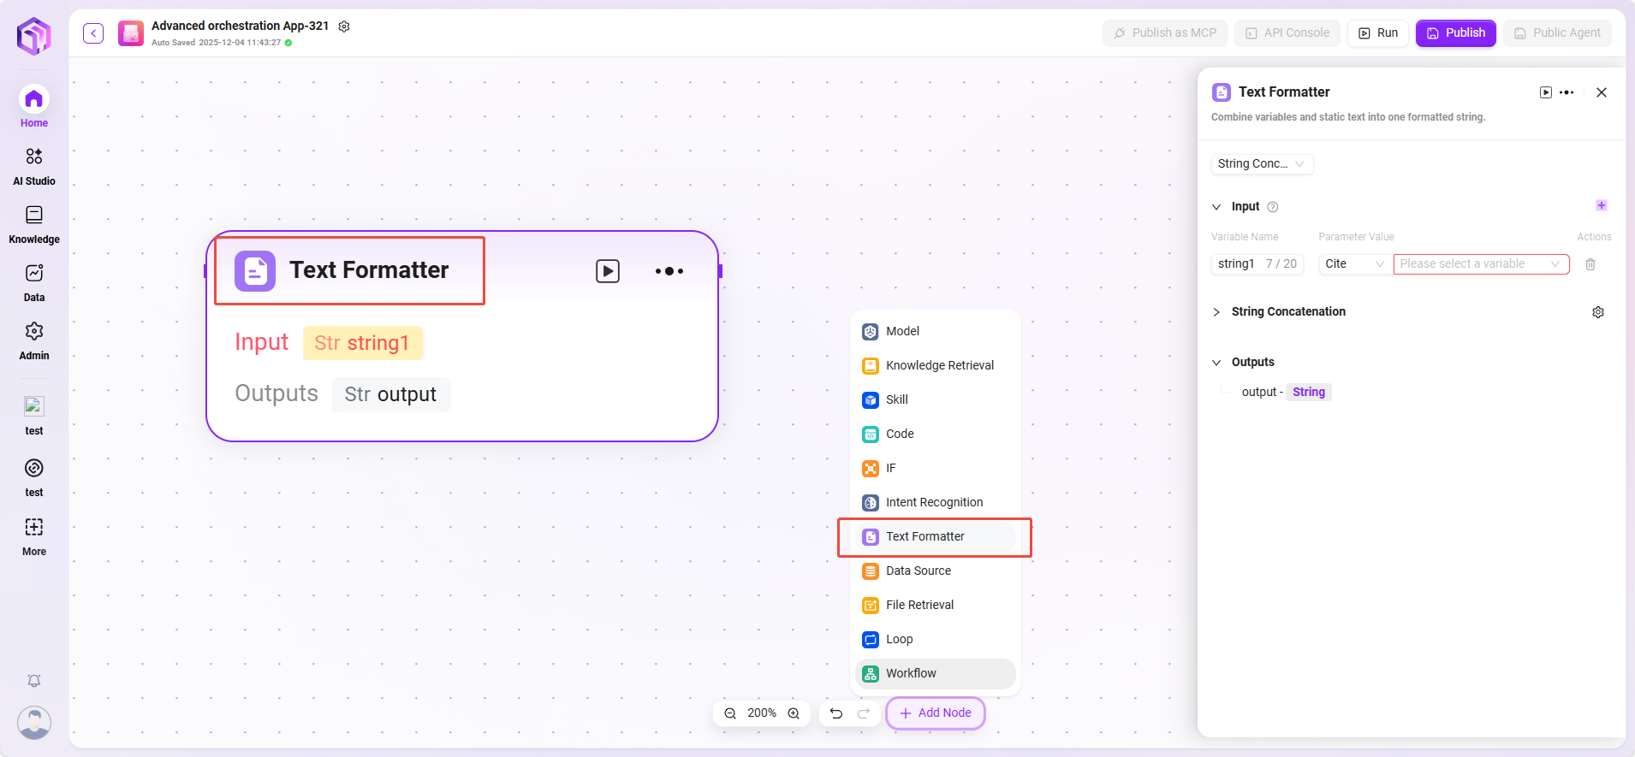Add a new input variable with plus icon
Viewport: 1635px width, 757px height.
coord(1601,205)
